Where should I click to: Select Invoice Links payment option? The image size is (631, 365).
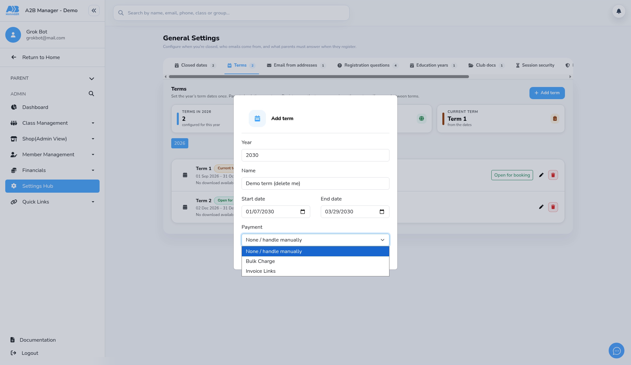(315, 271)
